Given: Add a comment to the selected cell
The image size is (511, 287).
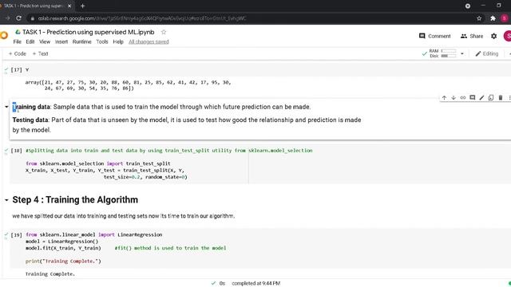Looking at the screenshot, I should (472, 97).
